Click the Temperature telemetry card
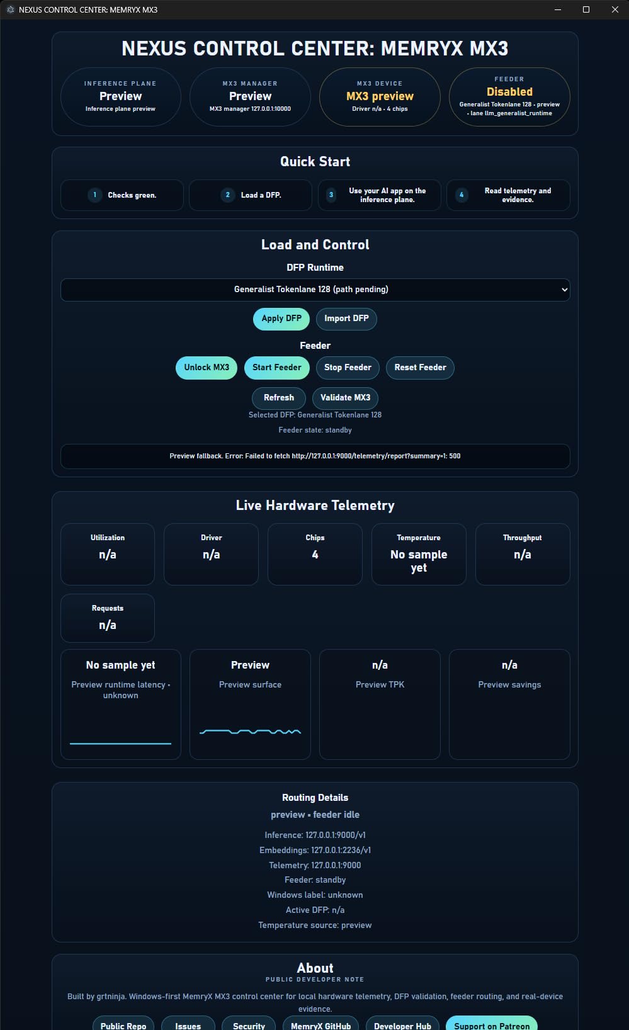This screenshot has width=629, height=1030. click(x=419, y=554)
